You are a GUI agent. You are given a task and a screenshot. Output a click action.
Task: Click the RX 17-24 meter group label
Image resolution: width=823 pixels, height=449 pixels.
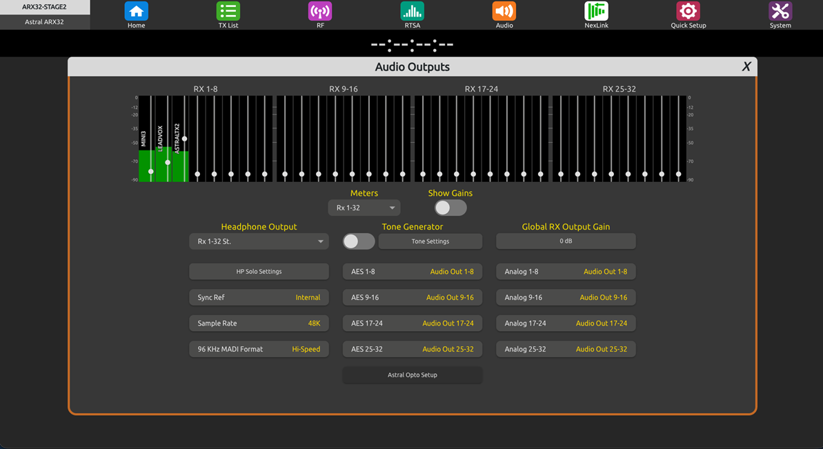(x=482, y=89)
